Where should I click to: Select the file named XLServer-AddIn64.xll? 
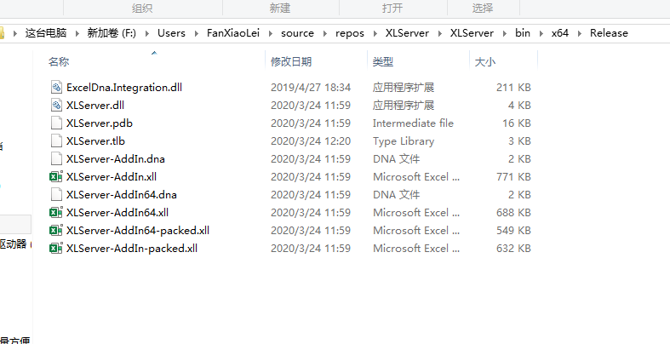[117, 213]
